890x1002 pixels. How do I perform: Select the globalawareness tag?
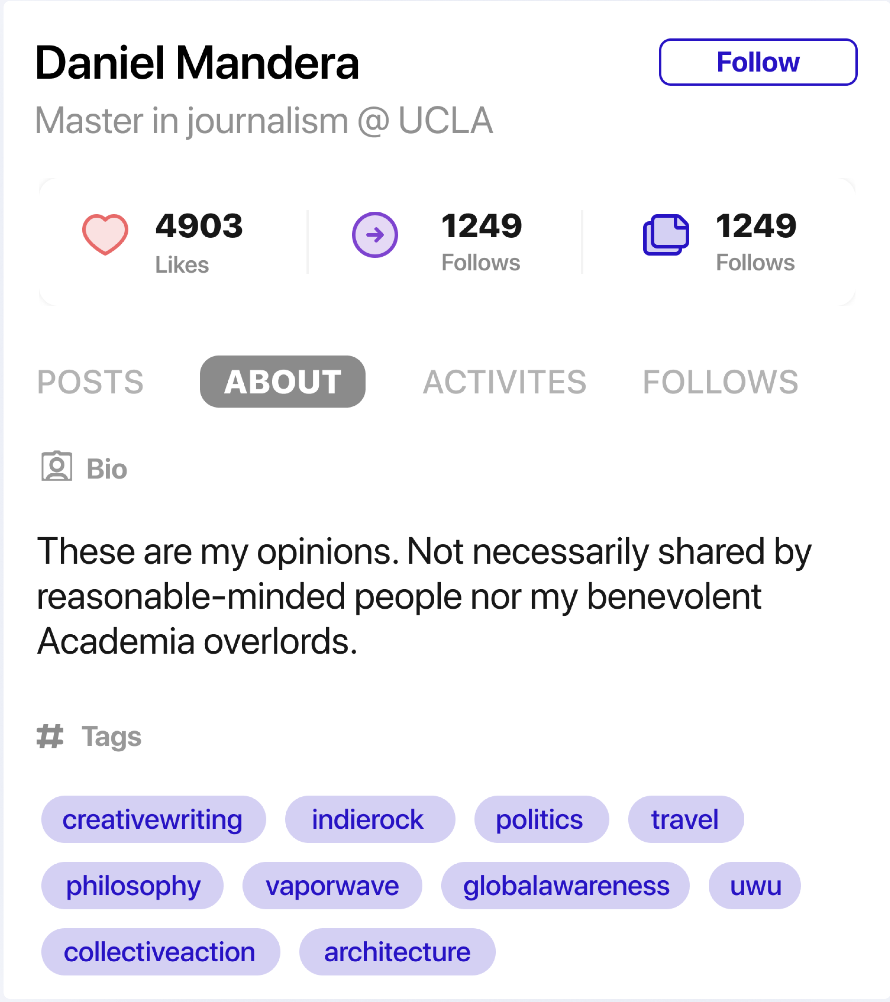point(565,886)
